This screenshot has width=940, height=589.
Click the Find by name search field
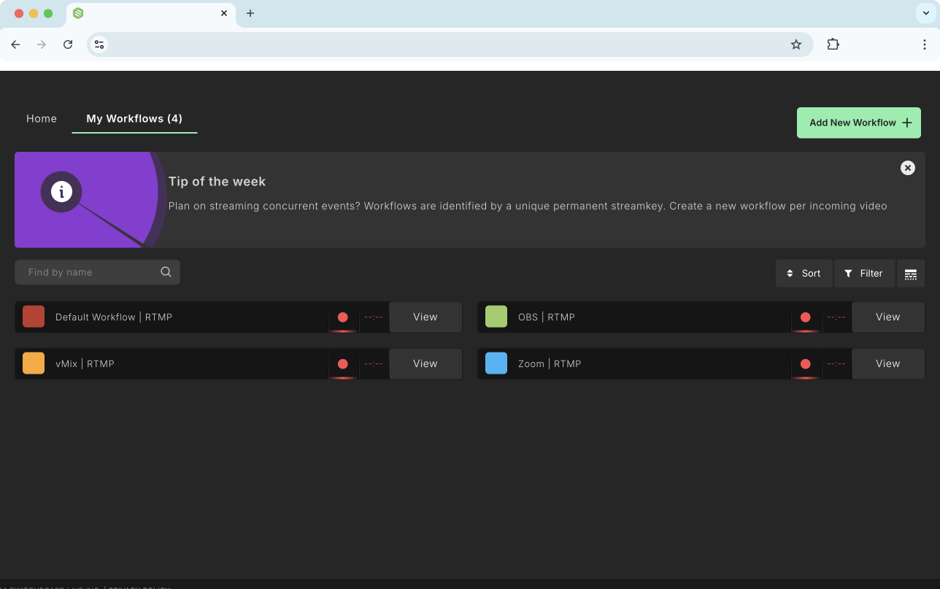88,272
